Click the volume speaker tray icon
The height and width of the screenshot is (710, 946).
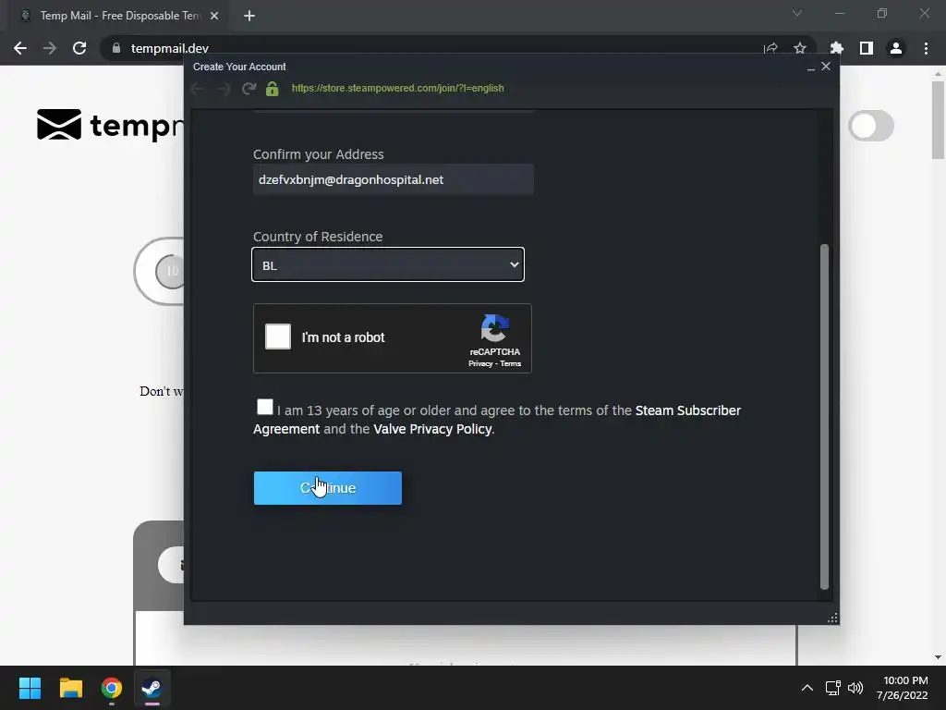[x=855, y=688]
